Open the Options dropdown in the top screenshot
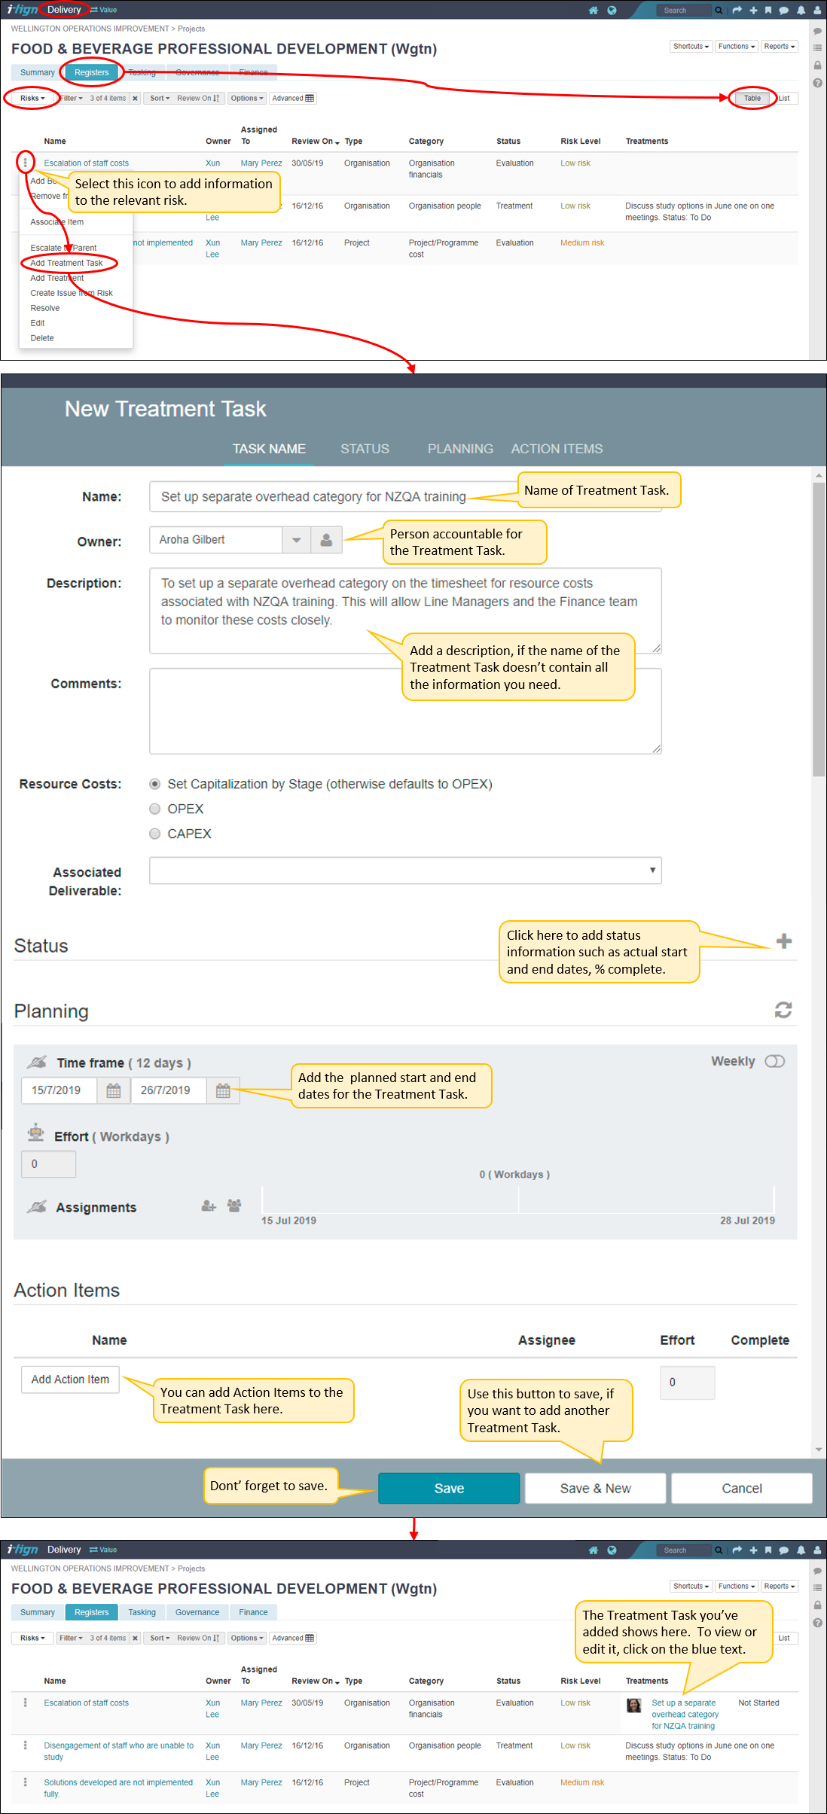Screen dimensions: 827x1814 click(247, 99)
